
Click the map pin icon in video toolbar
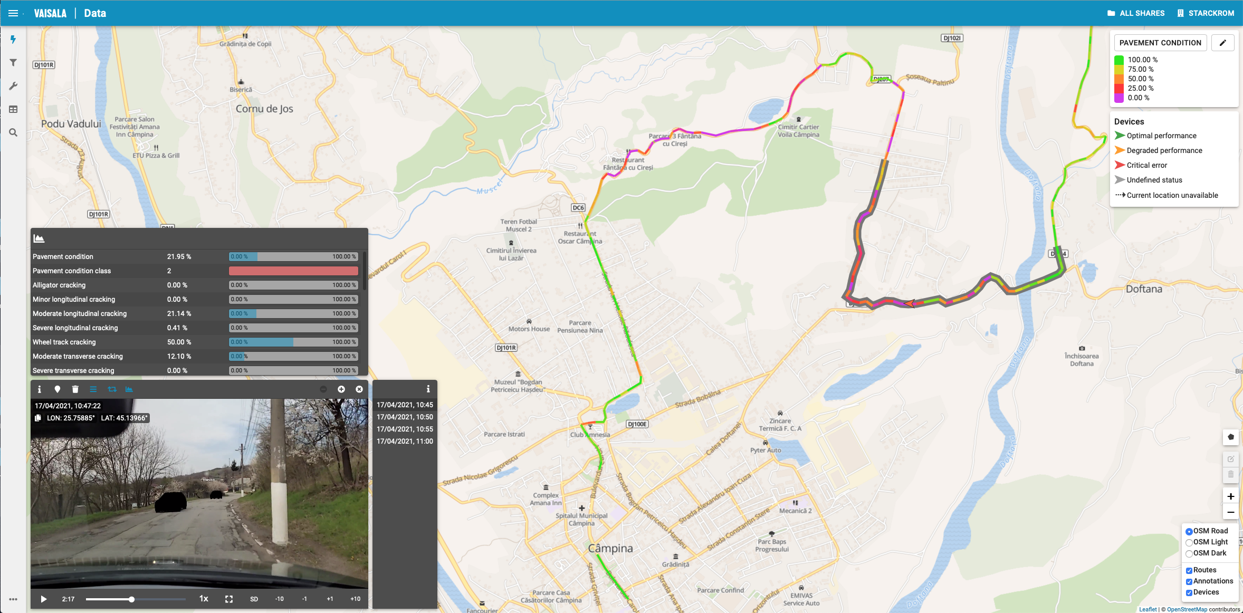pos(58,389)
